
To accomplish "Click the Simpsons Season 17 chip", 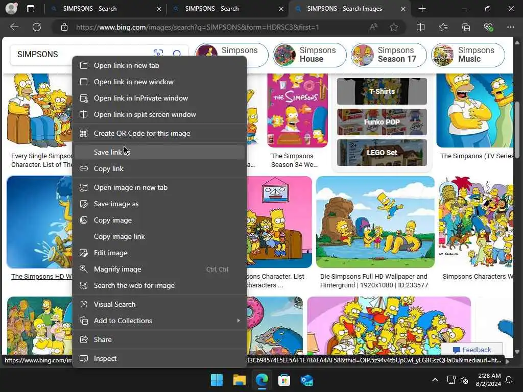I will 389,55.
